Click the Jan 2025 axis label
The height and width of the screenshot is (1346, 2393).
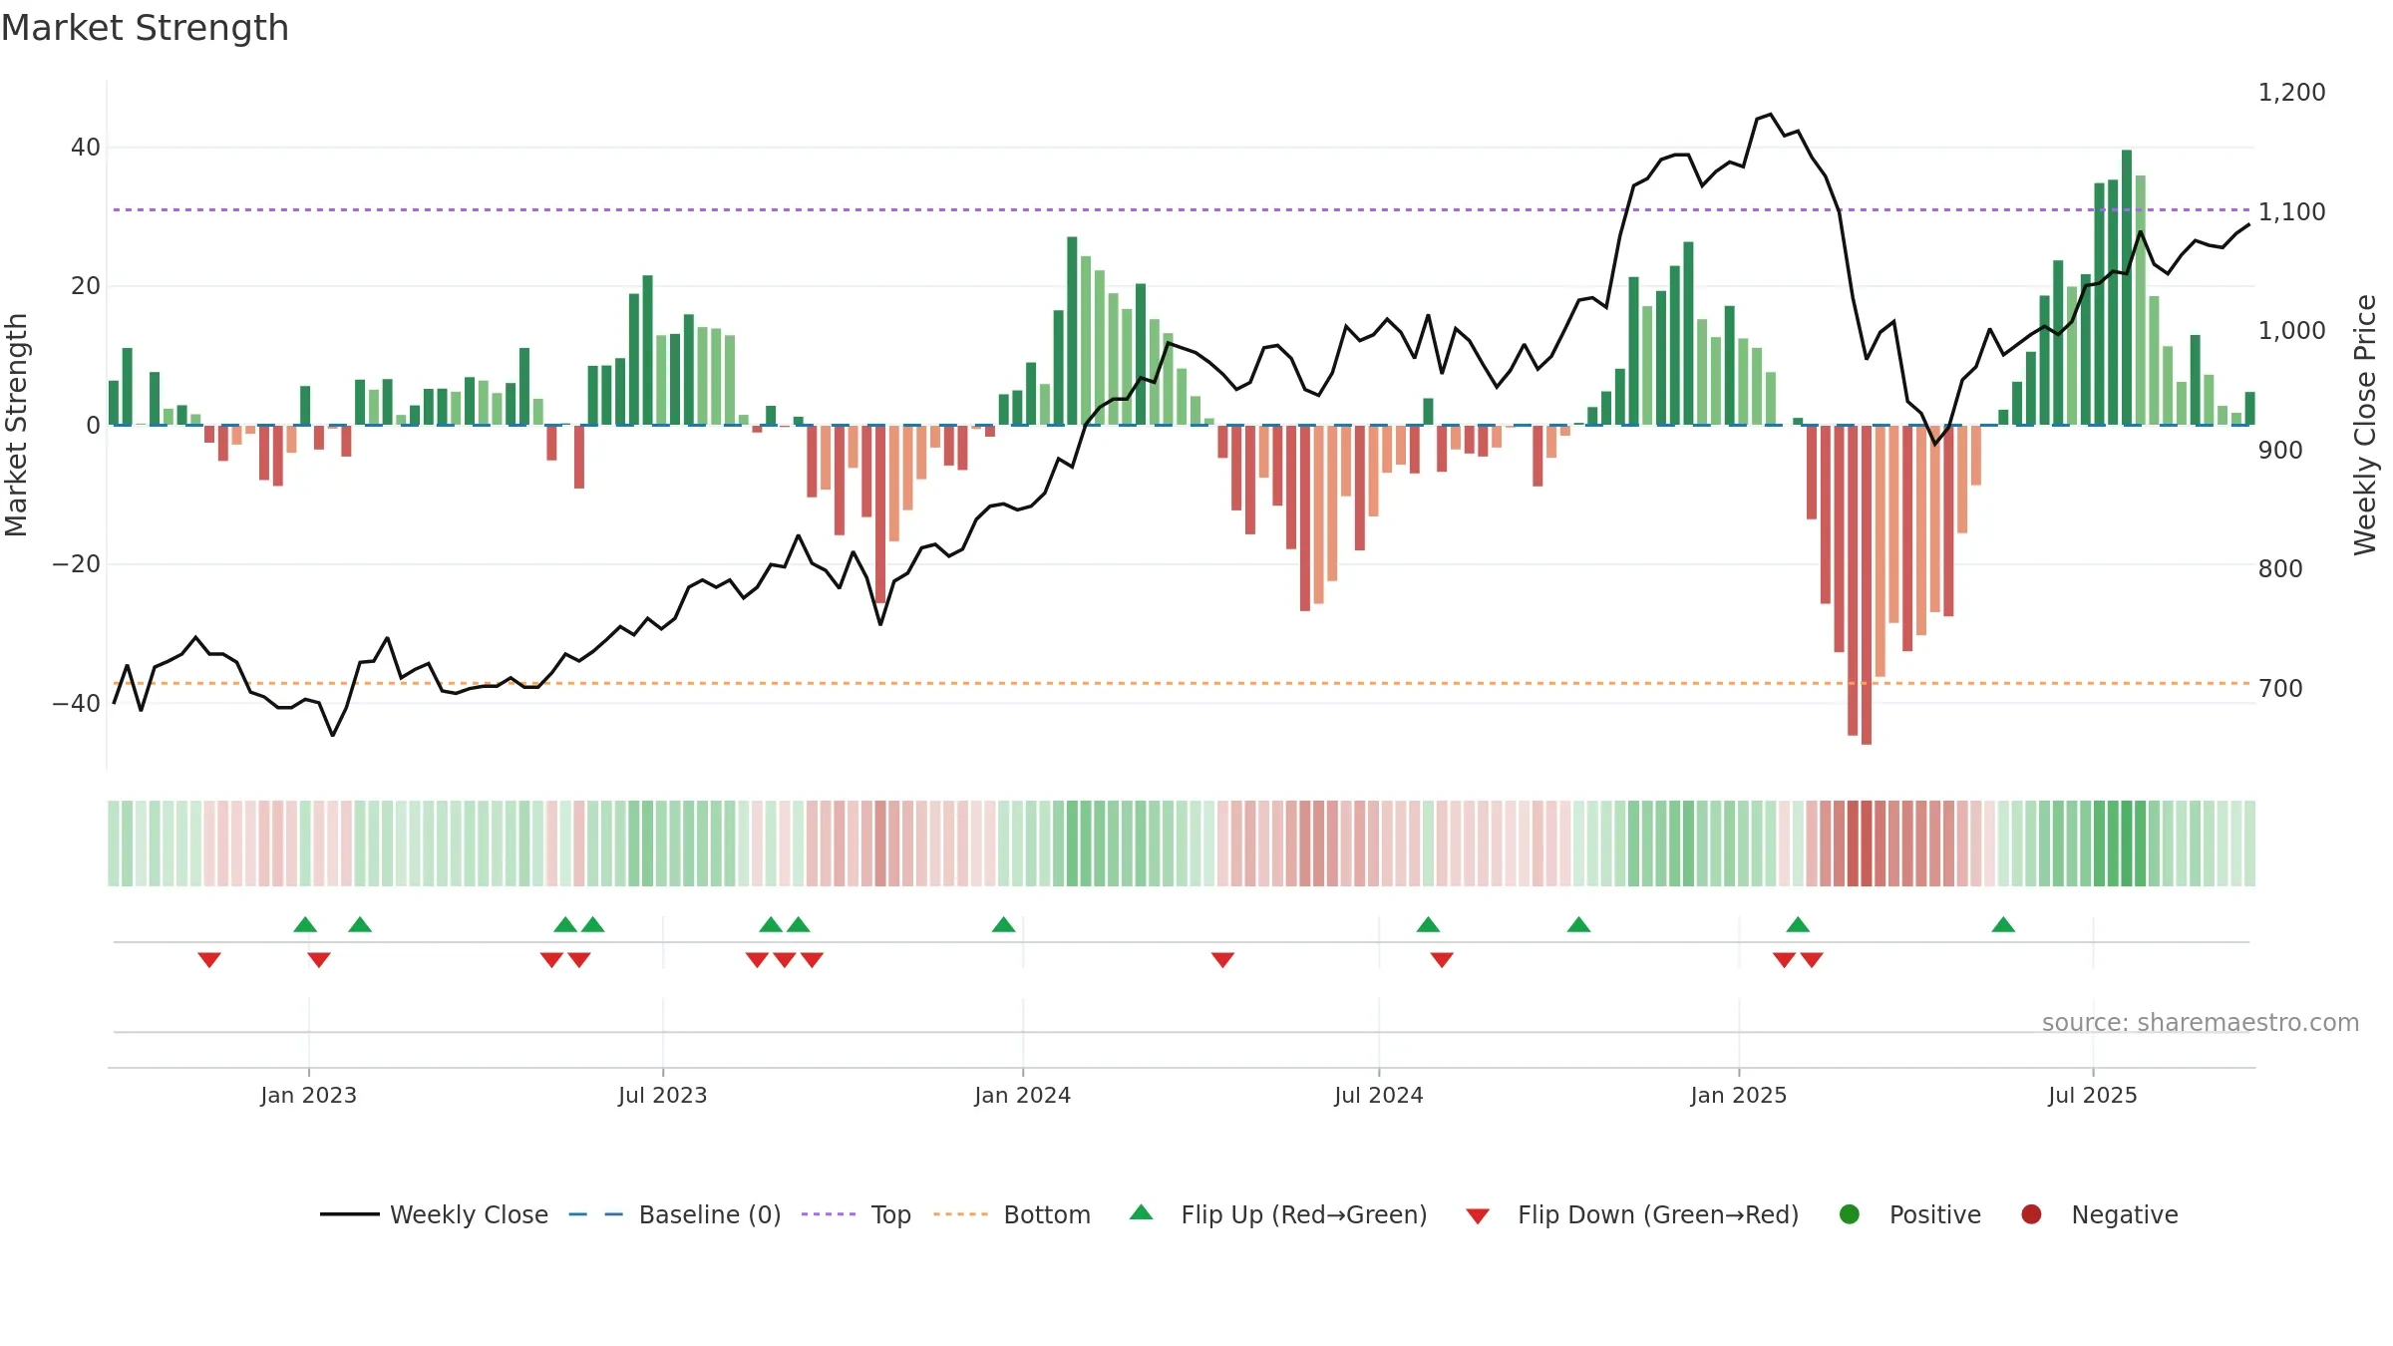pos(1739,1096)
